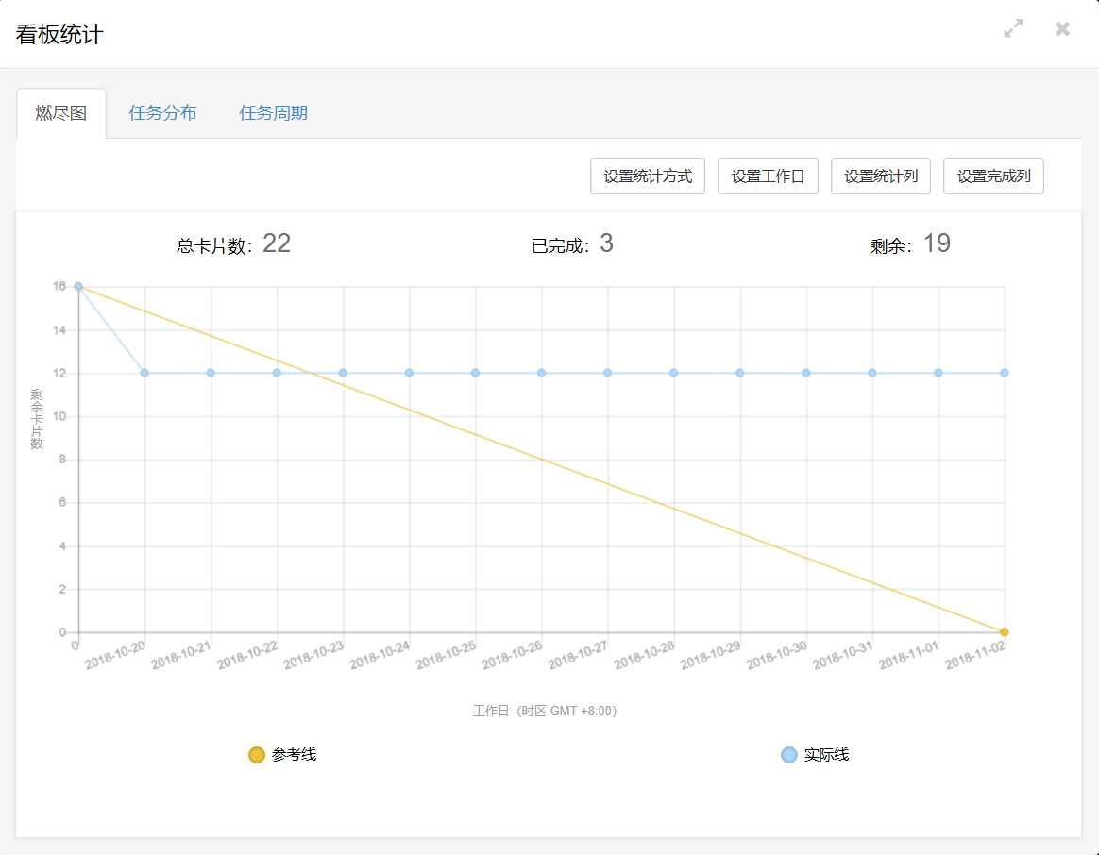Screen dimensions: 1099x855
Task: Click the 设置完成列 button
Action: [993, 176]
